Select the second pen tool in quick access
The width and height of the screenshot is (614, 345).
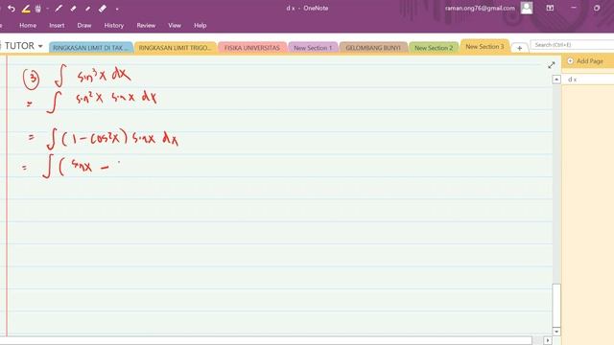73,9
